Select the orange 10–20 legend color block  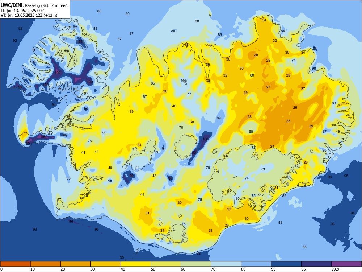click(x=46, y=264)
